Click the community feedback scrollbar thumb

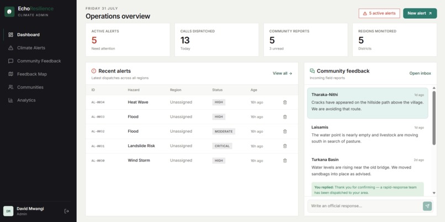click(434, 118)
